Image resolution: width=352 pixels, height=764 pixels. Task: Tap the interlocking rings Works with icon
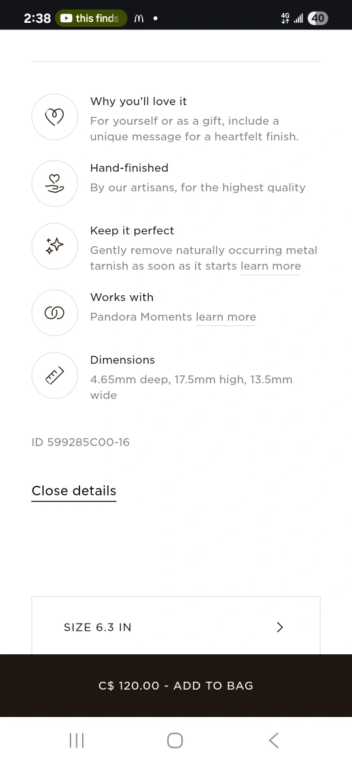(55, 313)
